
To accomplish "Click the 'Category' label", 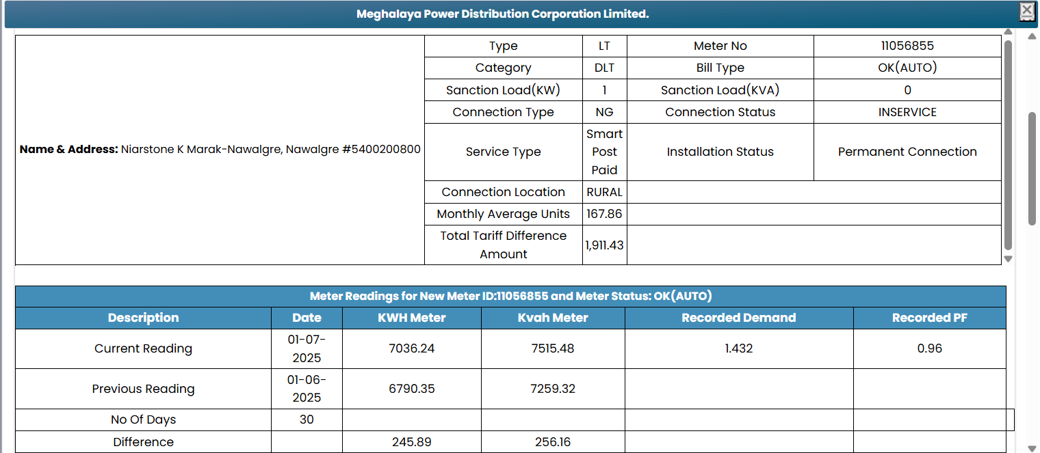I will (x=504, y=68).
